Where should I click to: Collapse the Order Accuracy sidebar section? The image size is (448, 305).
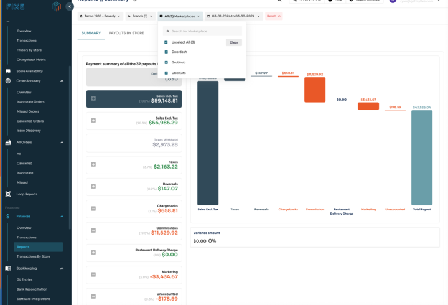pos(62,81)
